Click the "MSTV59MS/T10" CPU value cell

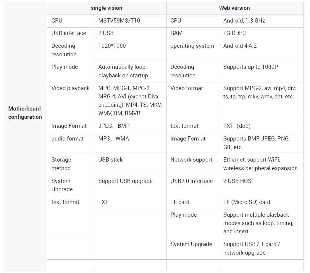(119, 21)
